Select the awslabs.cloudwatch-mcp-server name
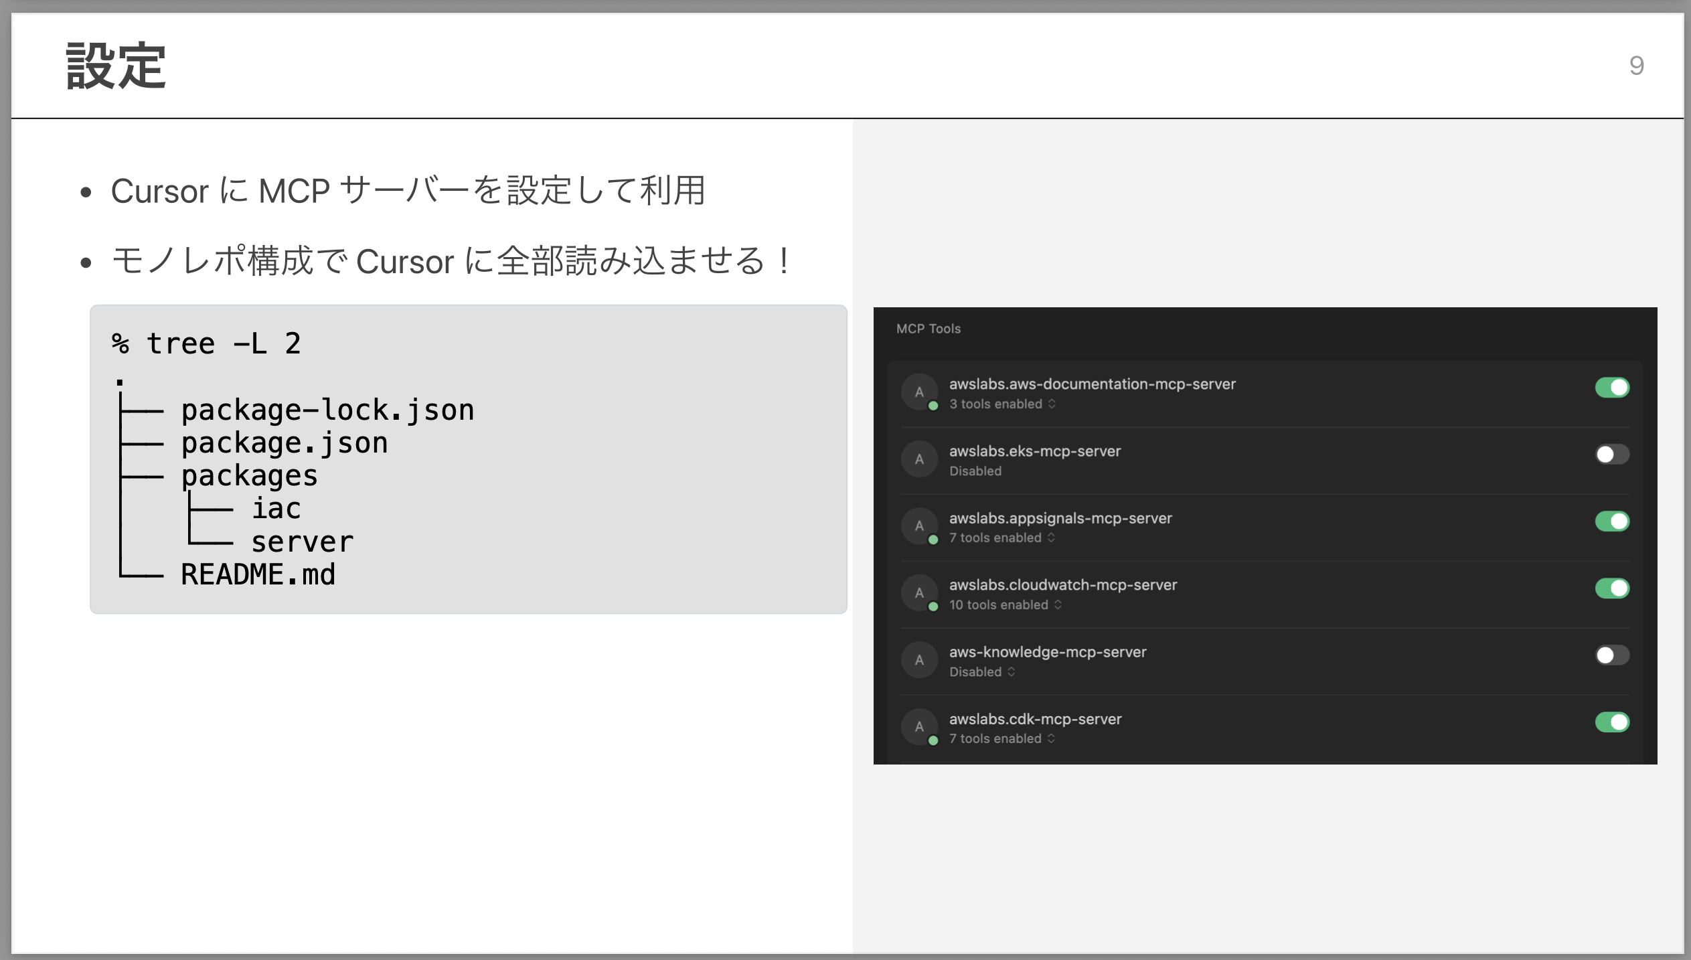 (x=1063, y=585)
